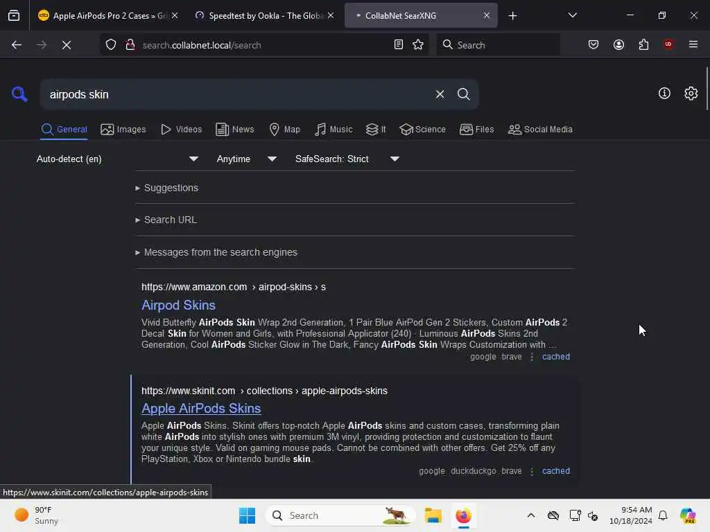Click the Windows taskbar Search box
Image resolution: width=710 pixels, height=532 pixels.
click(x=340, y=515)
